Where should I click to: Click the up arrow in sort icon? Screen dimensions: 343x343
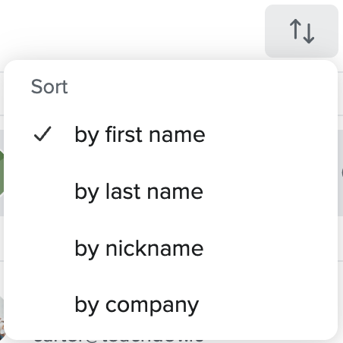click(295, 30)
